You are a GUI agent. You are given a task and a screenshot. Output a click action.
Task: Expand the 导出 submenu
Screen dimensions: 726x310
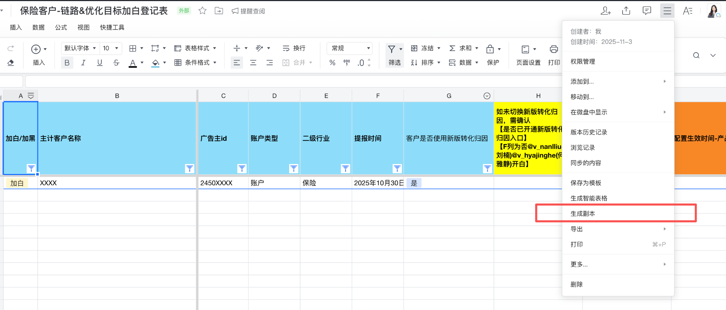tap(618, 229)
